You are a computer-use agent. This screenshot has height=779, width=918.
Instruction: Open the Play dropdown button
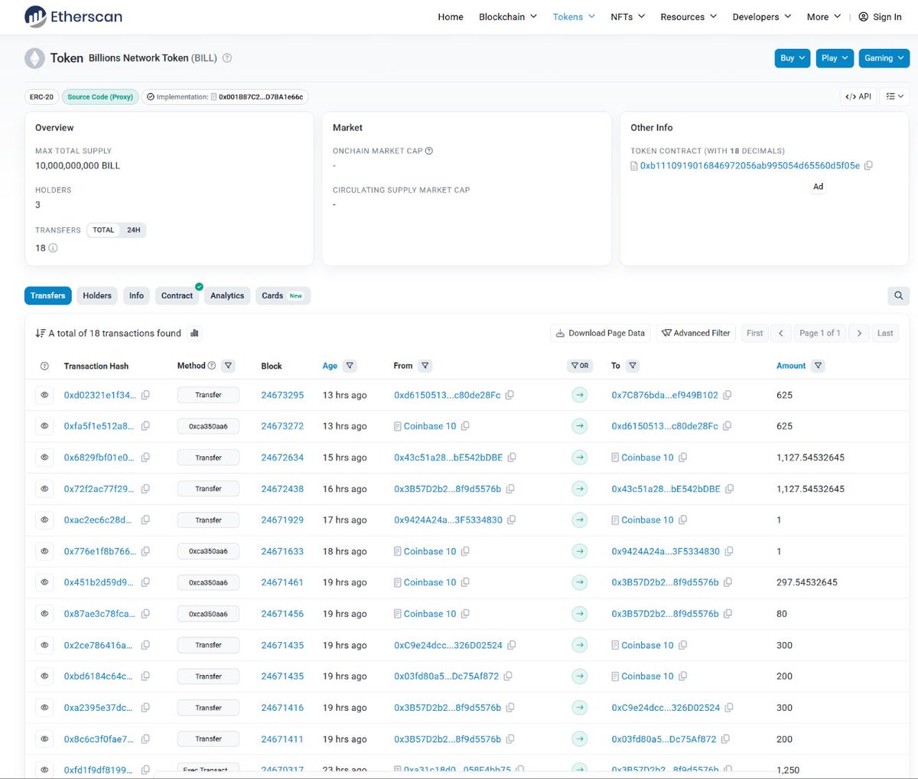pos(834,58)
